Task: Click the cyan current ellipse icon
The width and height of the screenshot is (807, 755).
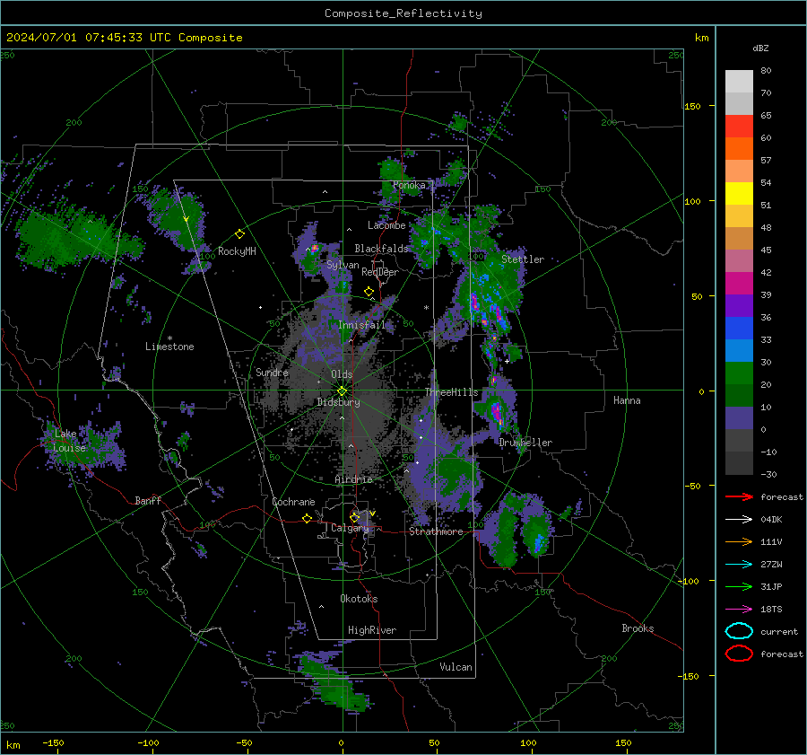Action: pos(739,631)
